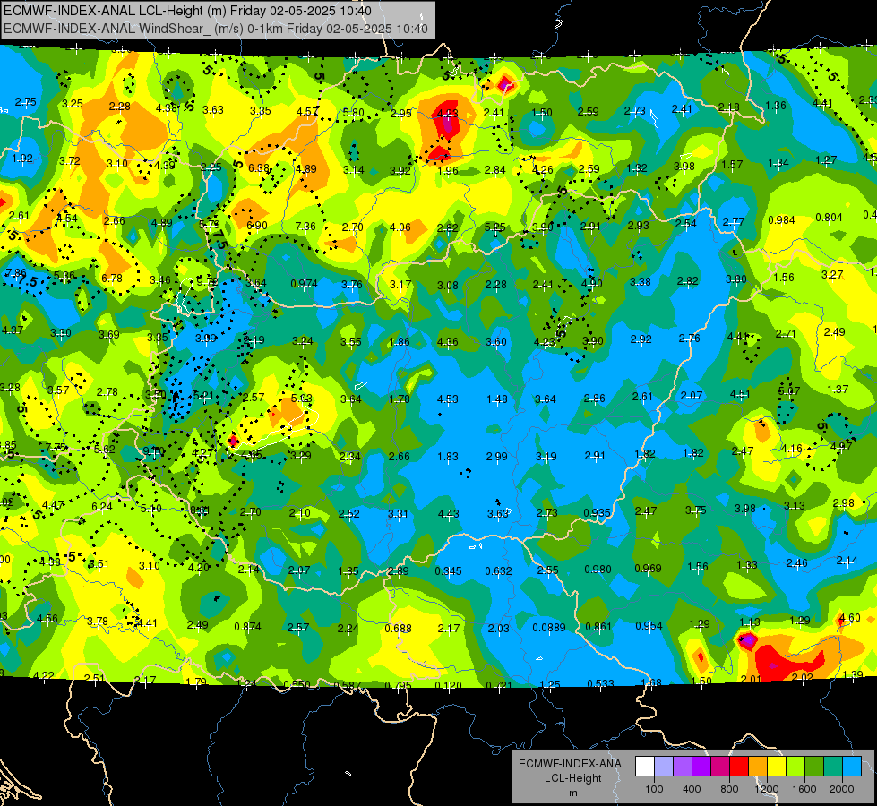Click the WindShear 0-1km title line
This screenshot has height=806, width=877.
coord(215,29)
